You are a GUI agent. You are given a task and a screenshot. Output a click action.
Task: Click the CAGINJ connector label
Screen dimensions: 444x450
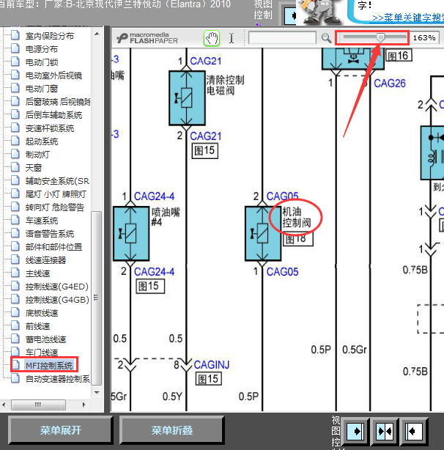pos(212,365)
